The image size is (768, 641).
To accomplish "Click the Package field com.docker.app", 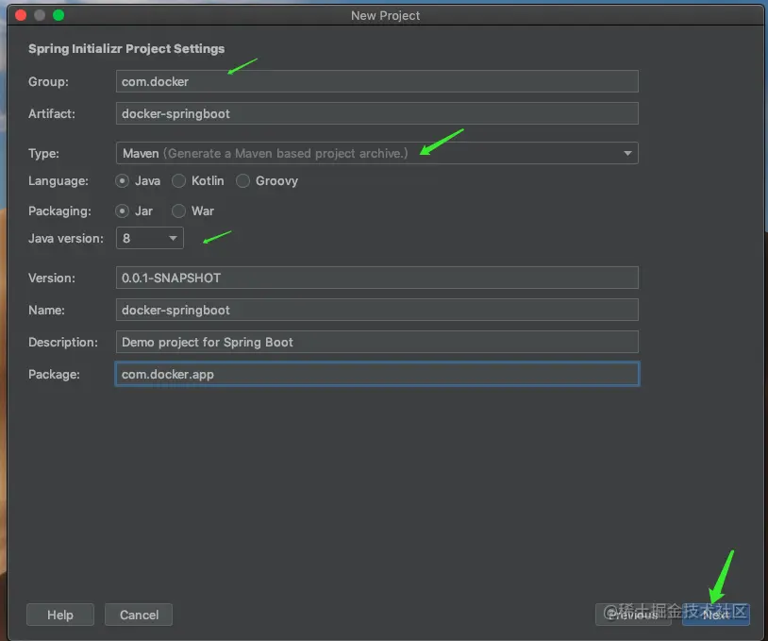I will tap(376, 374).
